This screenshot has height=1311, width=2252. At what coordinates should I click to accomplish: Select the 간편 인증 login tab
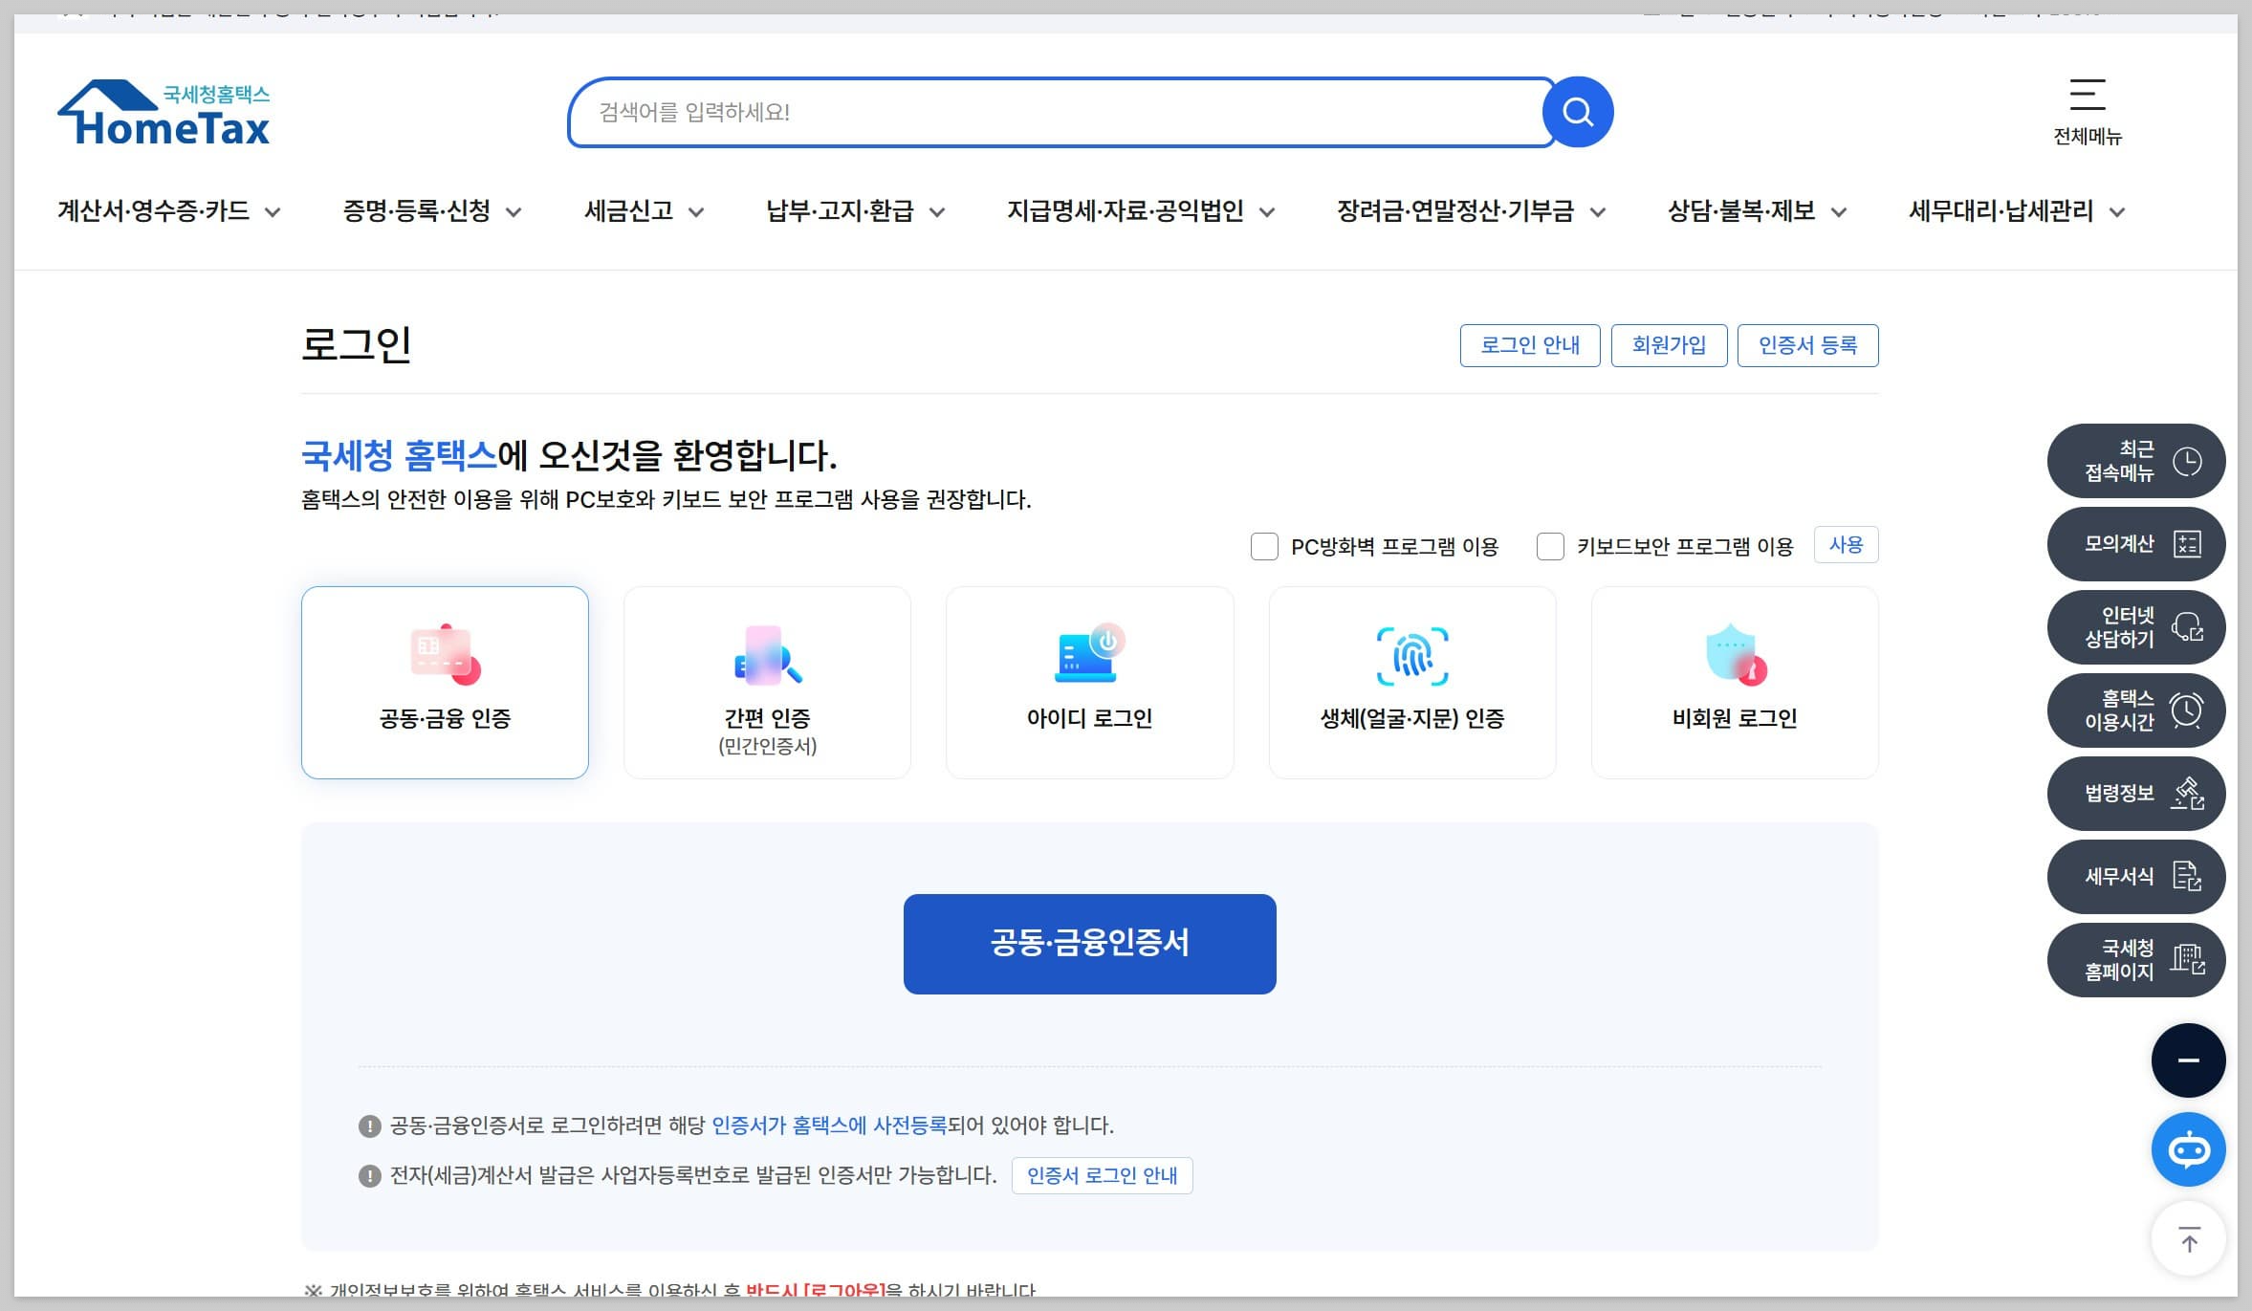point(767,683)
